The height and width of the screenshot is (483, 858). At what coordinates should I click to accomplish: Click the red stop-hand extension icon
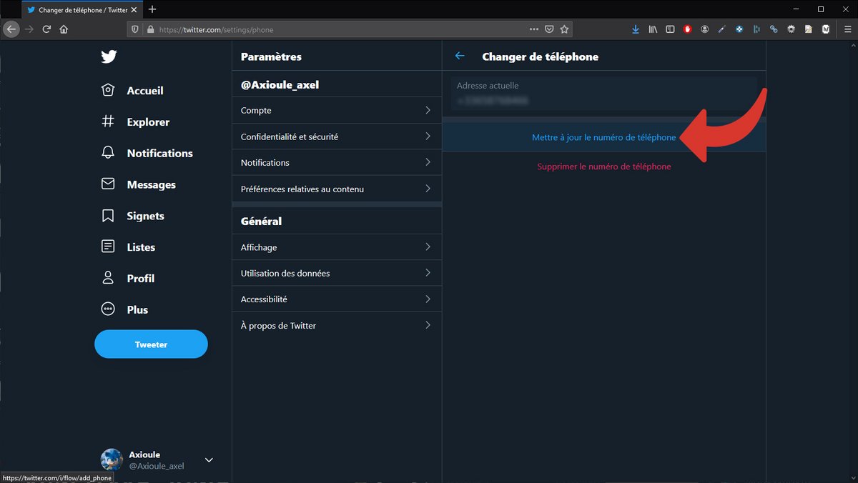pyautogui.click(x=688, y=29)
